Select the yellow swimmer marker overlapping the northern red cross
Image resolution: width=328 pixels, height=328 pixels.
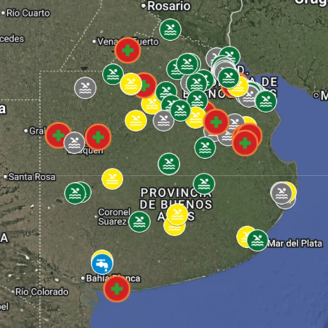pos(131,84)
